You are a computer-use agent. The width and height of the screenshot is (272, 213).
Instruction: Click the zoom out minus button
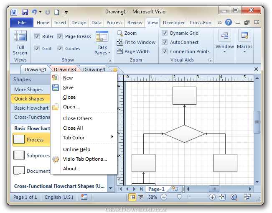(x=164, y=197)
